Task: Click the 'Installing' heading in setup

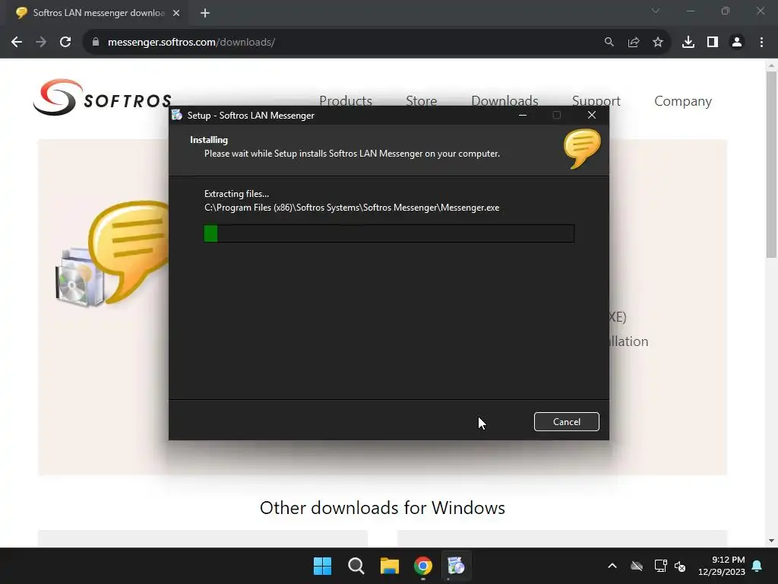Action: click(x=209, y=140)
